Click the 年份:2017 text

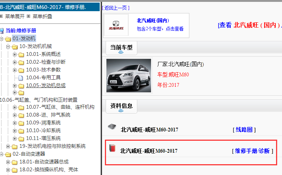168,85
